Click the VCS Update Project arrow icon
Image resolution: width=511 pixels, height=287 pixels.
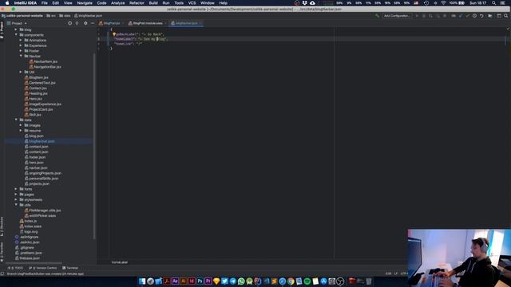pos(461,16)
